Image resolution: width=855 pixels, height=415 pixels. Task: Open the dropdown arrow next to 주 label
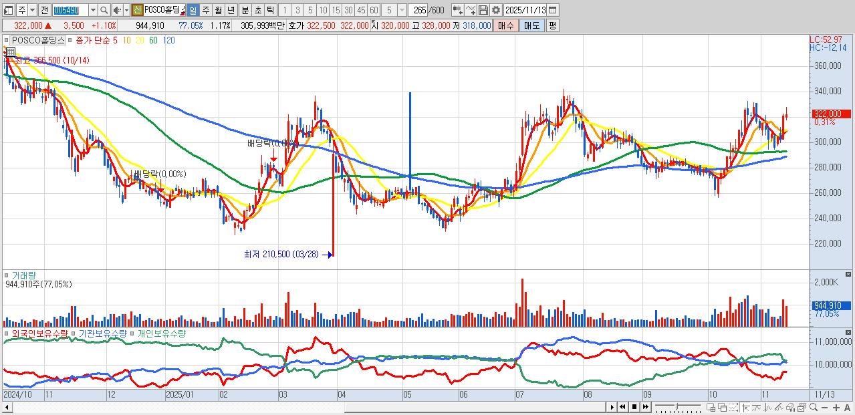pos(32,10)
